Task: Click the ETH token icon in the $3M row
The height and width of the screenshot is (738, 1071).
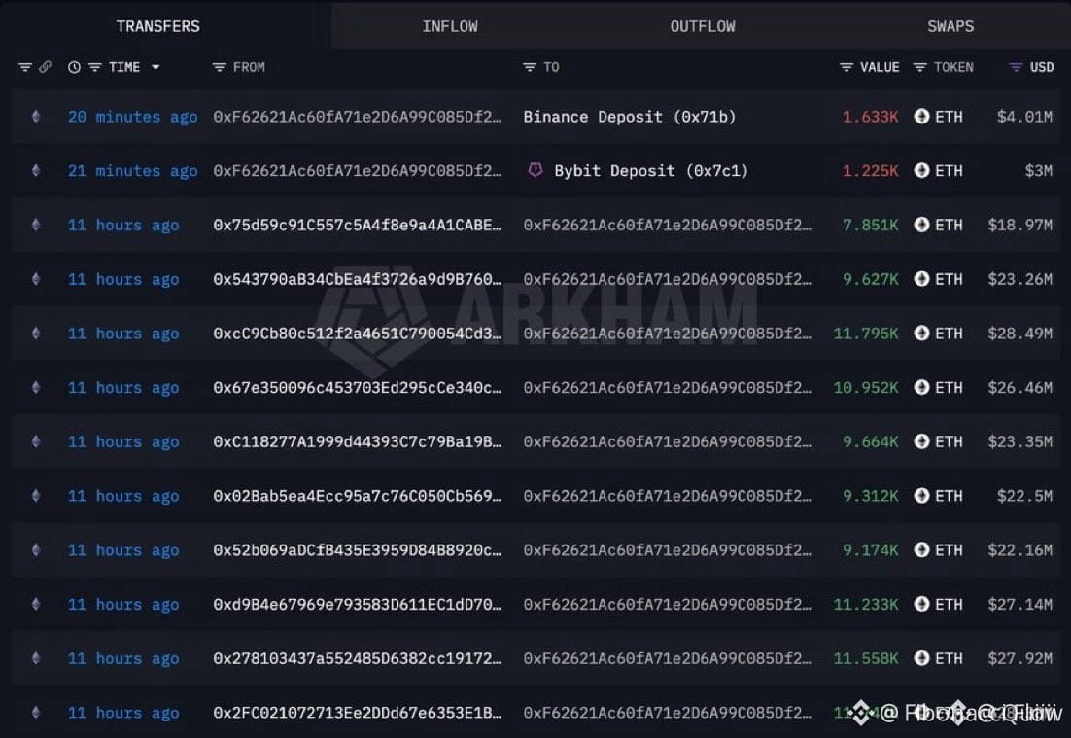Action: (921, 170)
